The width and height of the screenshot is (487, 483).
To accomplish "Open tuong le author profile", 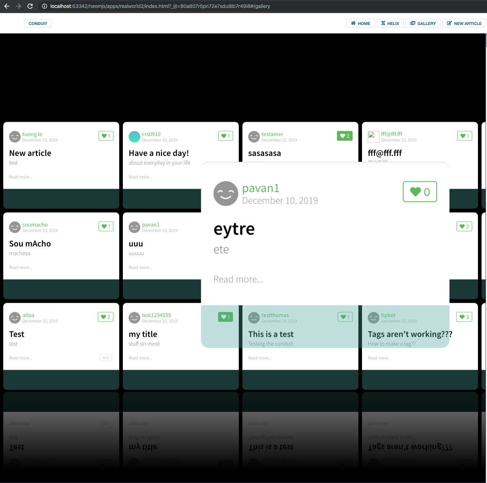I will [32, 134].
